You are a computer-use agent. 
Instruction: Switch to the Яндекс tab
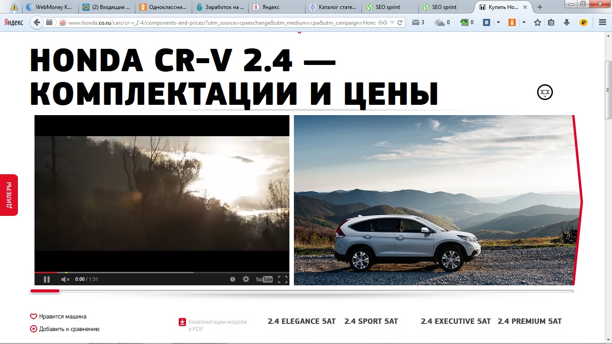[x=277, y=7]
